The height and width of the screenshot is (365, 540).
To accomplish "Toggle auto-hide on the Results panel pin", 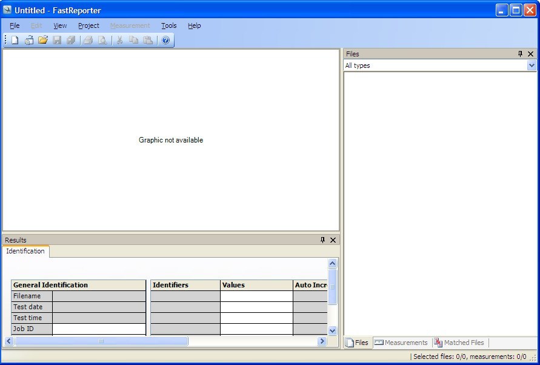I will point(322,240).
